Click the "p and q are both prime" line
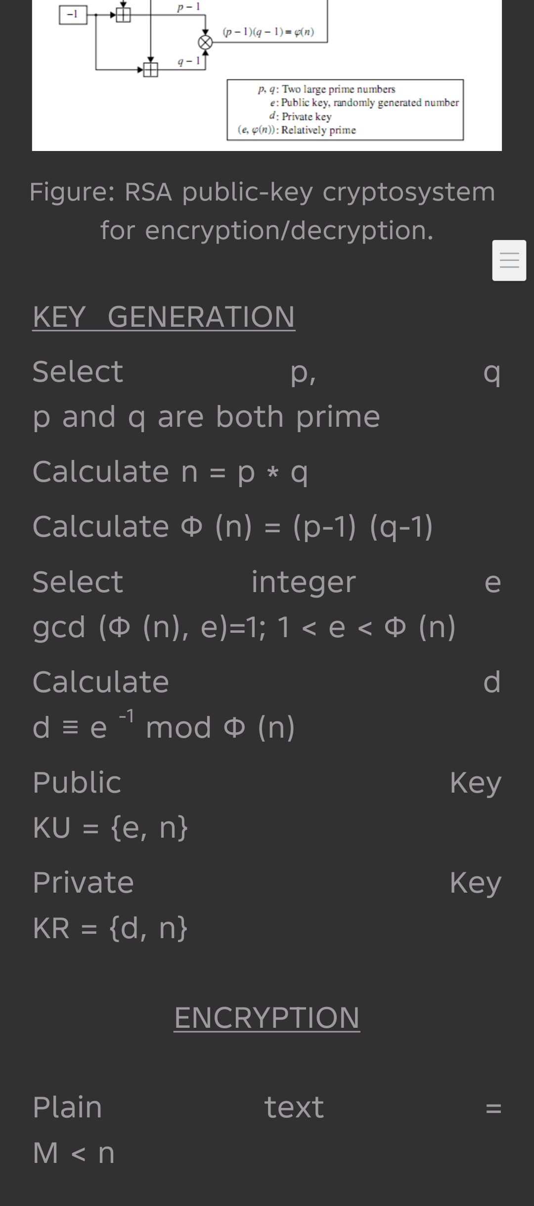The width and height of the screenshot is (534, 1206). pyautogui.click(x=206, y=417)
